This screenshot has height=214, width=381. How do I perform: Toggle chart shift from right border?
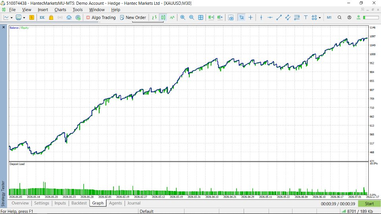pyautogui.click(x=220, y=17)
